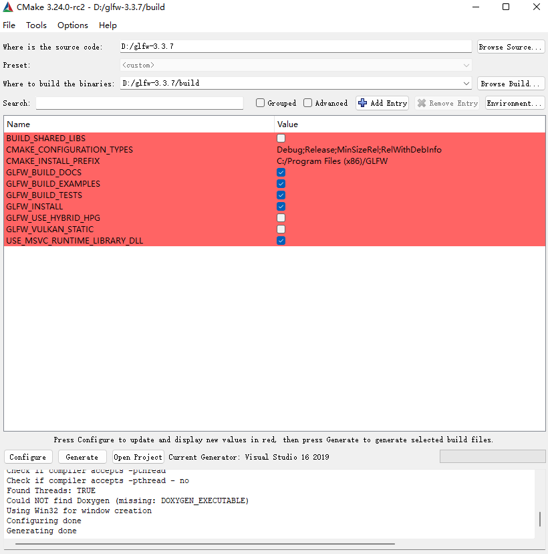This screenshot has width=548, height=554.
Task: Click the Search input field
Action: 140,103
